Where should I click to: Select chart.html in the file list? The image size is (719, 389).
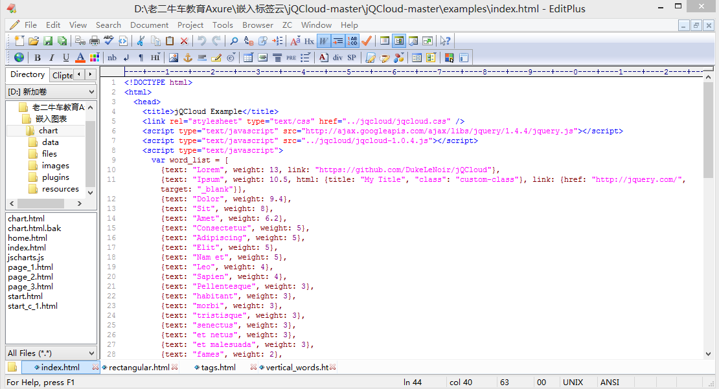(x=26, y=219)
